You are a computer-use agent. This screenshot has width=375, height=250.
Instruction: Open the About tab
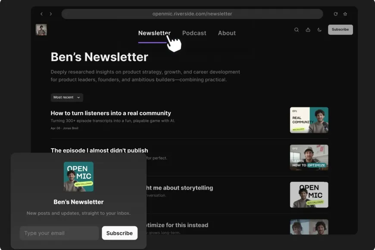(x=227, y=33)
